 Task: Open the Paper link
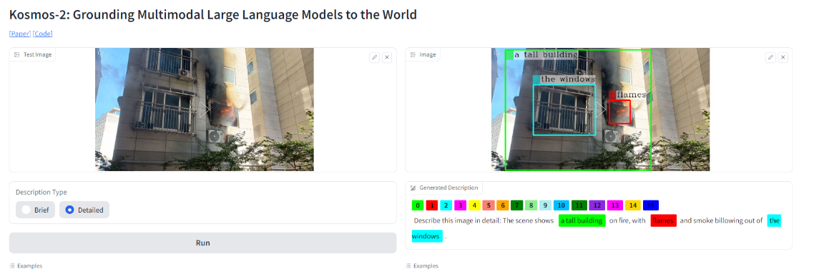20,34
